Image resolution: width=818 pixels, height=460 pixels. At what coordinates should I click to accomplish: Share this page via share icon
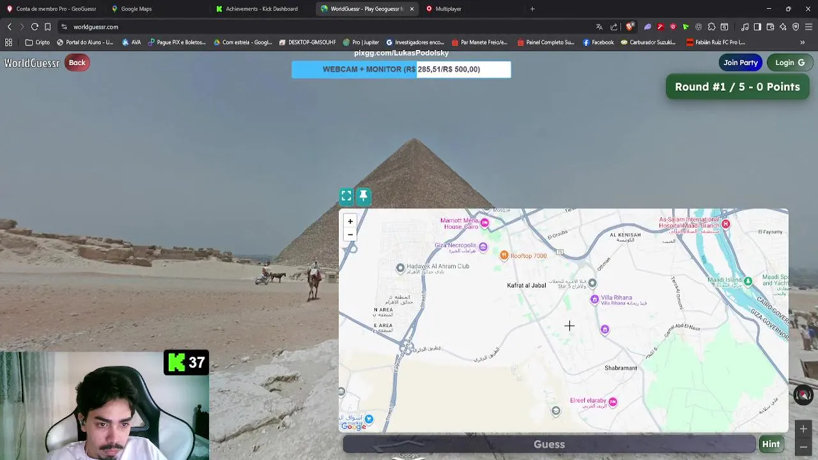point(614,27)
